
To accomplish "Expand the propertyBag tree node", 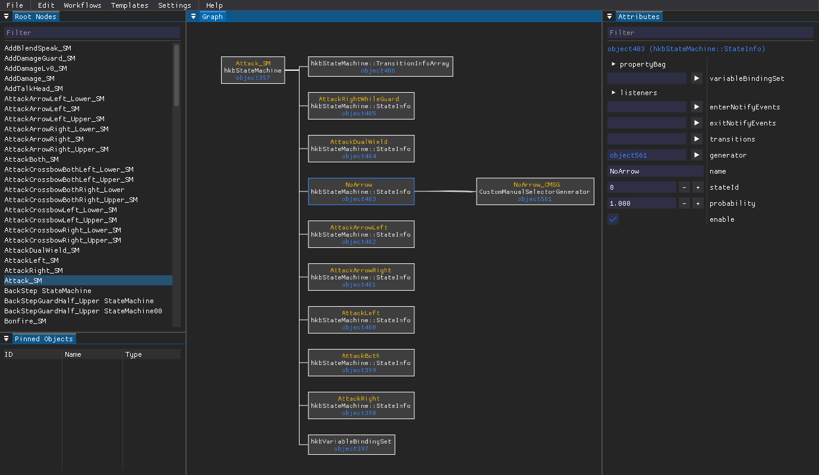I will [x=614, y=64].
